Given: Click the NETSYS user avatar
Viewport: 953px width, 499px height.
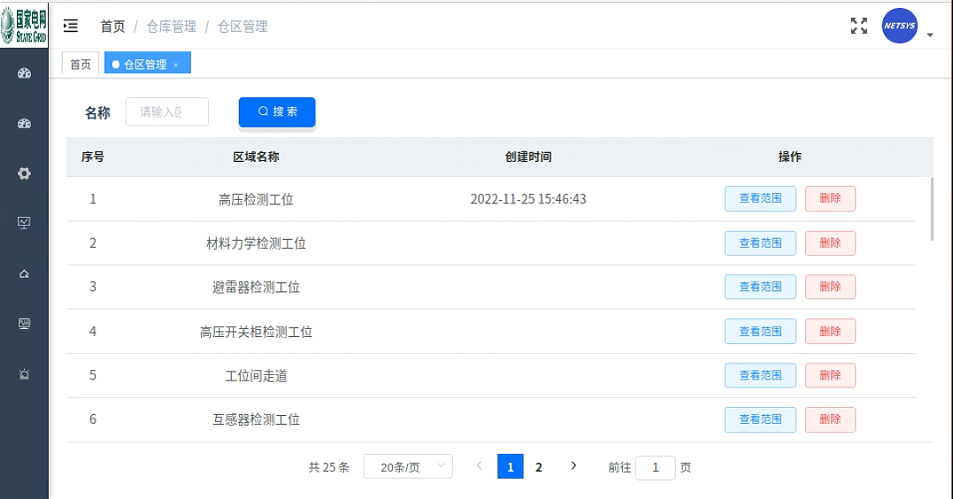Looking at the screenshot, I should click(900, 26).
